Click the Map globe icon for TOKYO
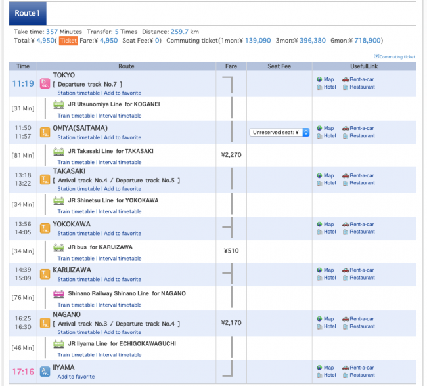 (x=319, y=79)
